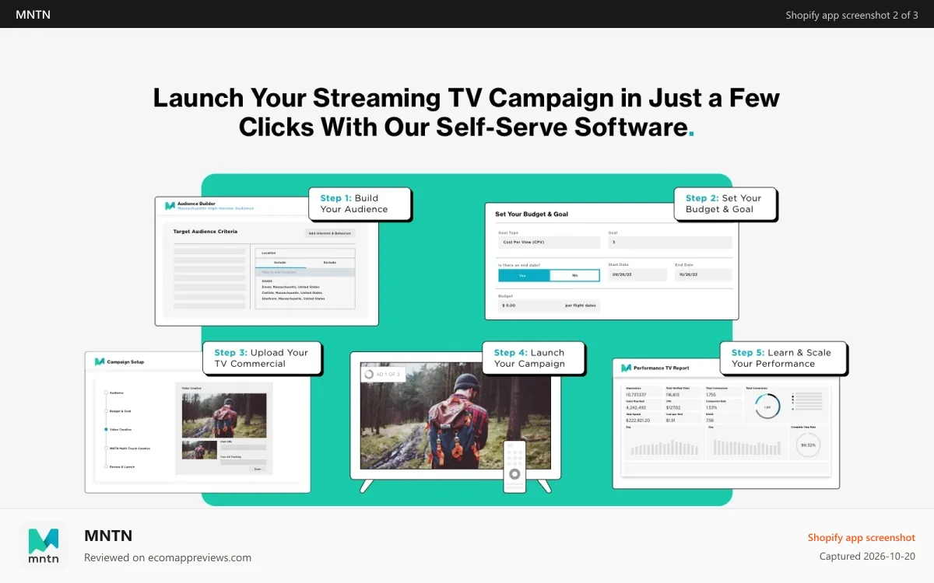Open the Location section in Audience Builder

point(305,253)
